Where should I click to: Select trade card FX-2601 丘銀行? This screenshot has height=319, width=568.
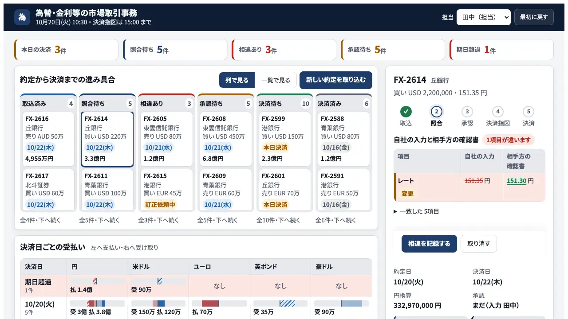tap(285, 190)
